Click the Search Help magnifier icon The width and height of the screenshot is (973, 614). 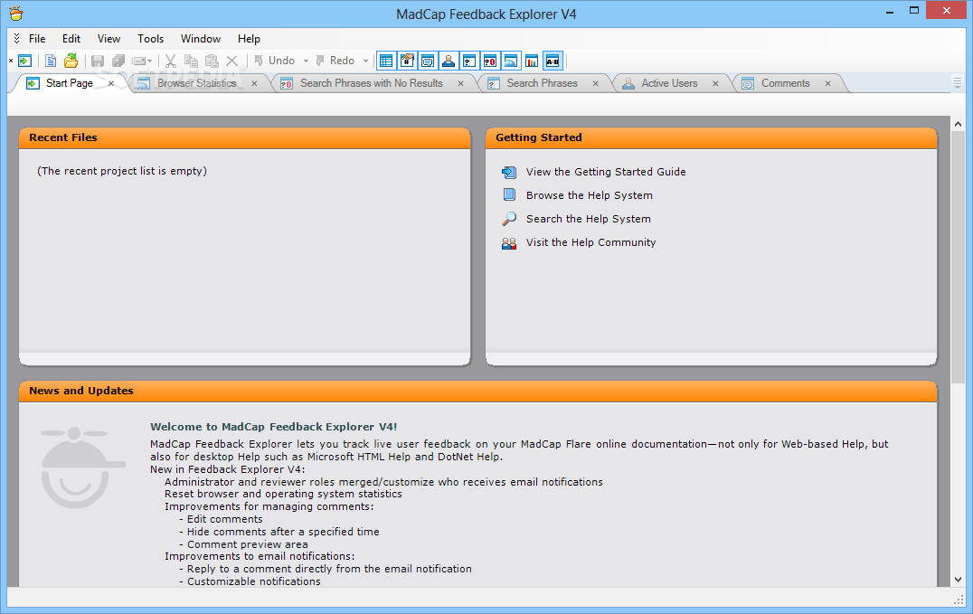pyautogui.click(x=509, y=219)
